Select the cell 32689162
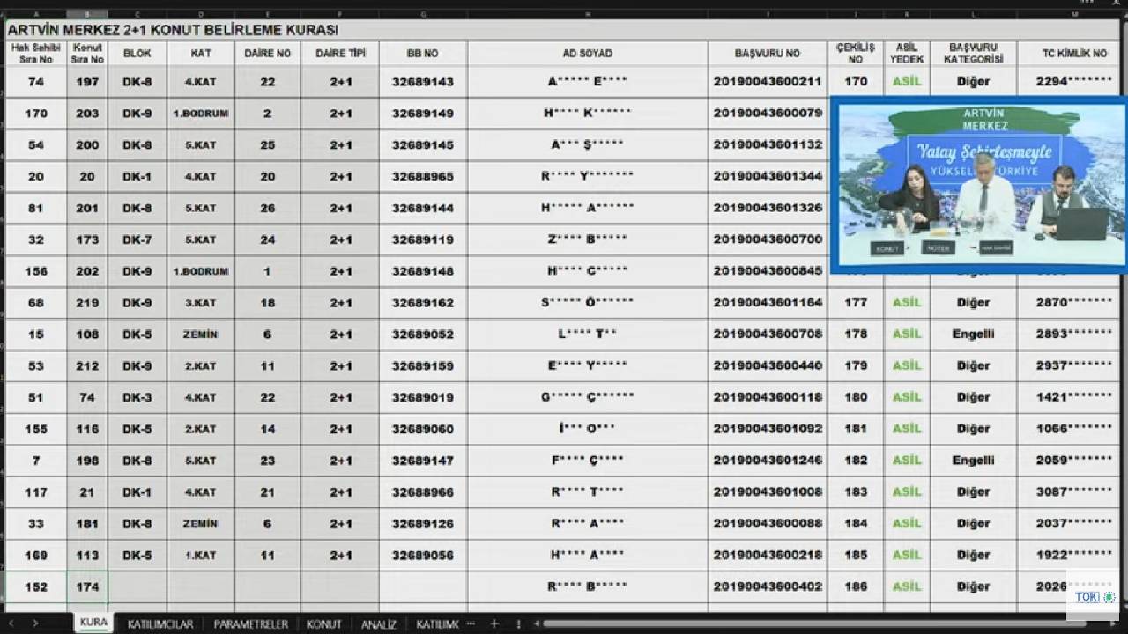The image size is (1128, 634). pos(423,303)
